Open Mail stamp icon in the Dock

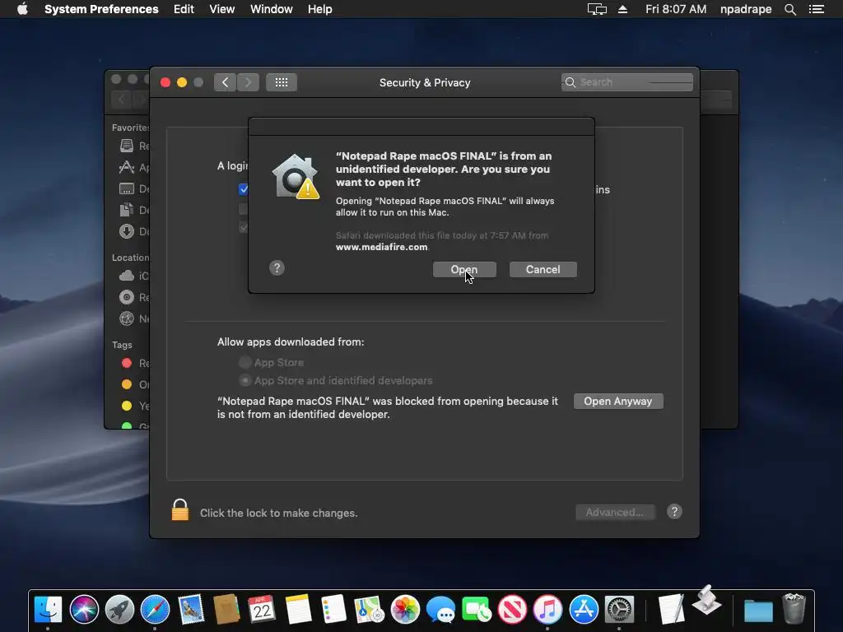pyautogui.click(x=191, y=610)
